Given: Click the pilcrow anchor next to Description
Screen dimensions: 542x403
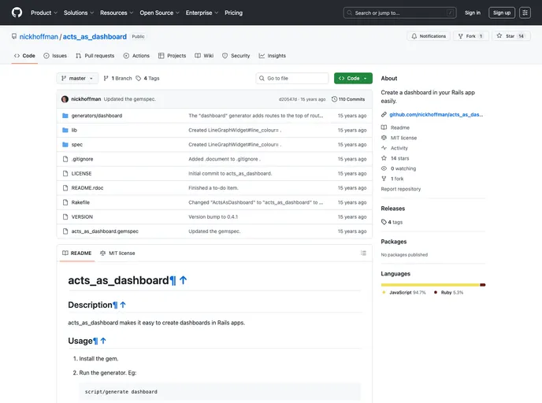Looking at the screenshot, I should coord(115,305).
